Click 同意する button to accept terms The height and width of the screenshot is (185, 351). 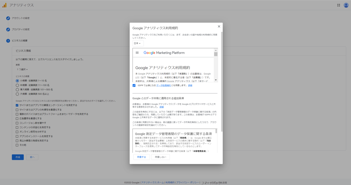point(142,157)
